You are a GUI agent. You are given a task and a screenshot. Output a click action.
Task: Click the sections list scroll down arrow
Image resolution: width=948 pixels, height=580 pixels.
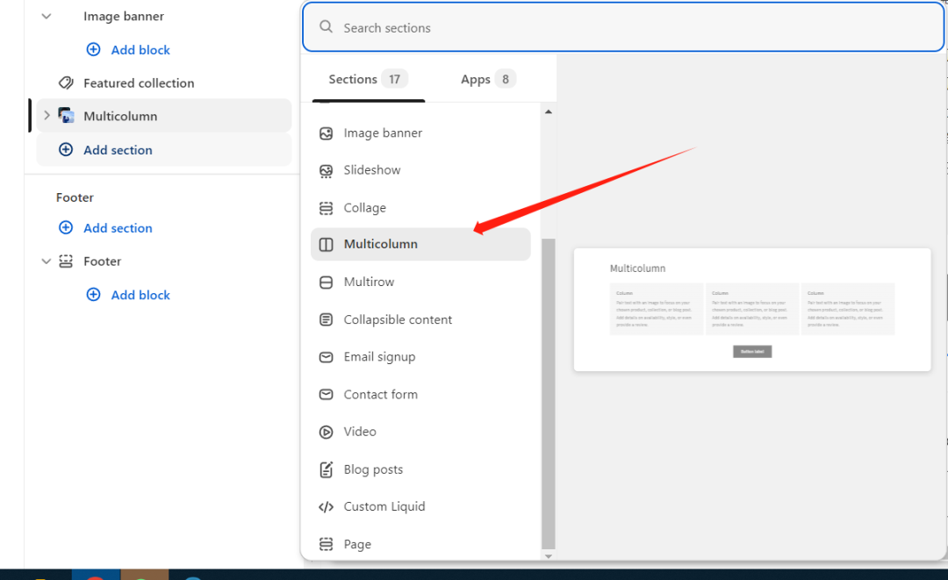click(x=549, y=555)
